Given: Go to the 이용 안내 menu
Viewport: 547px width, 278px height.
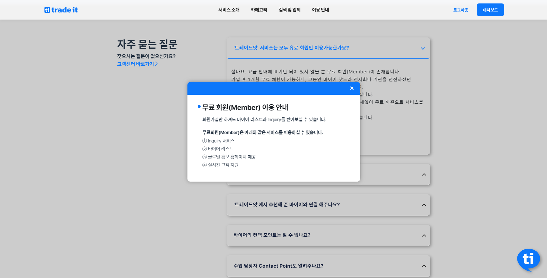Looking at the screenshot, I should 321,10.
